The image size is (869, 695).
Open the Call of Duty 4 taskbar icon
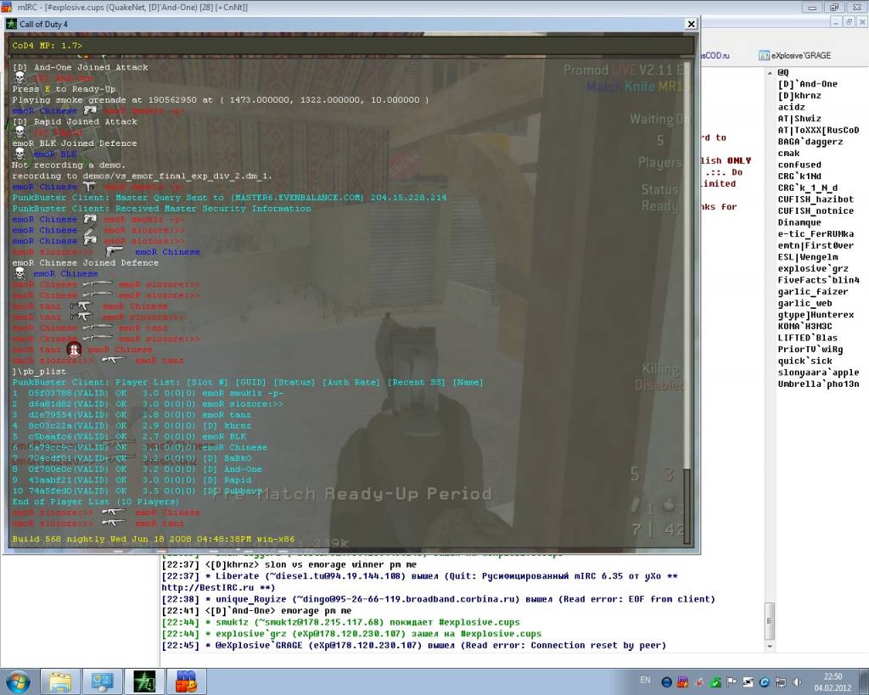tap(143, 682)
